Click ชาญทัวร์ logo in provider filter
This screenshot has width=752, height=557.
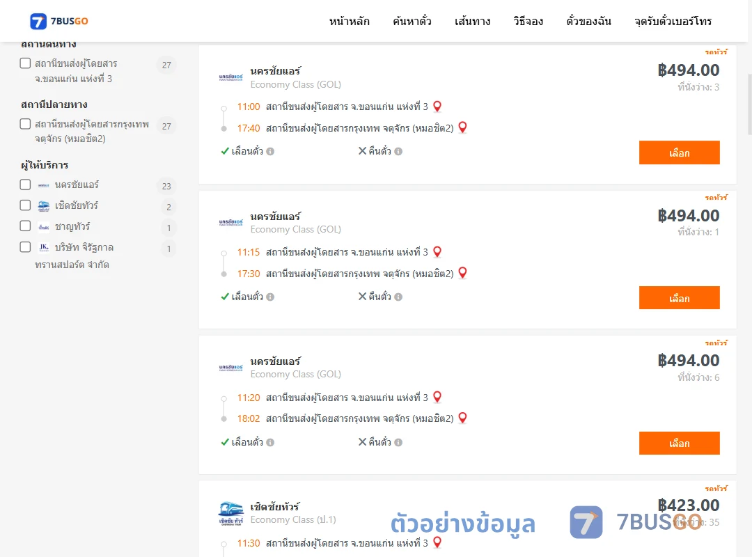[x=44, y=227]
